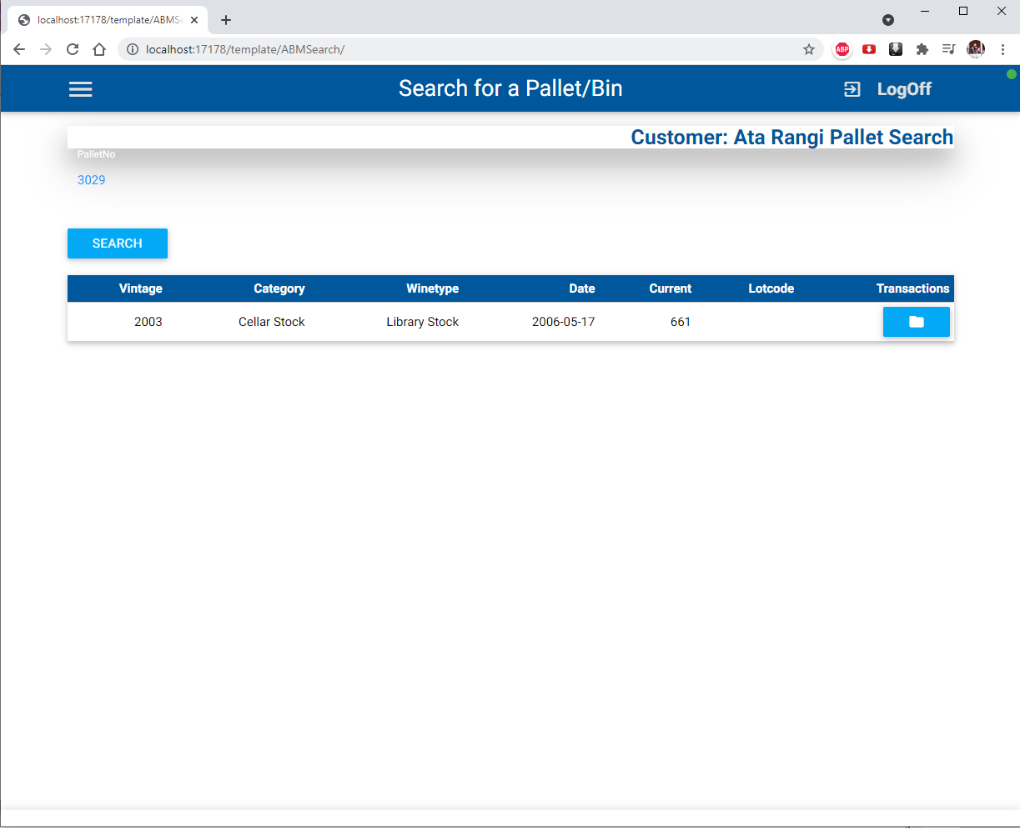Click the blue SEARCH button
The image size is (1020, 828).
tap(118, 243)
